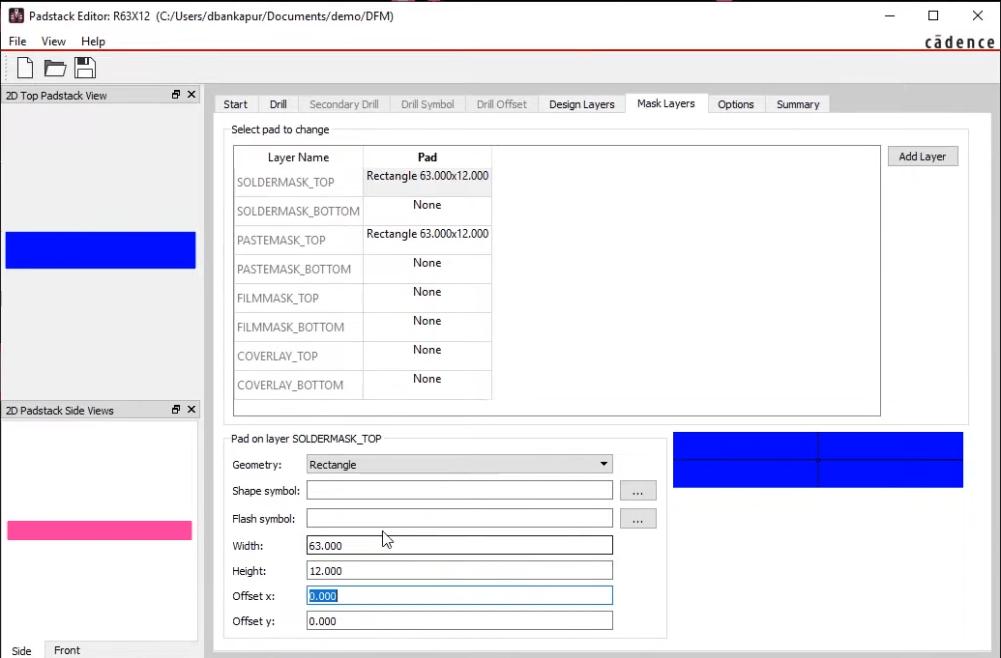The image size is (1001, 658).
Task: Undock the 2D Top Padstack View panel
Action: pos(176,95)
